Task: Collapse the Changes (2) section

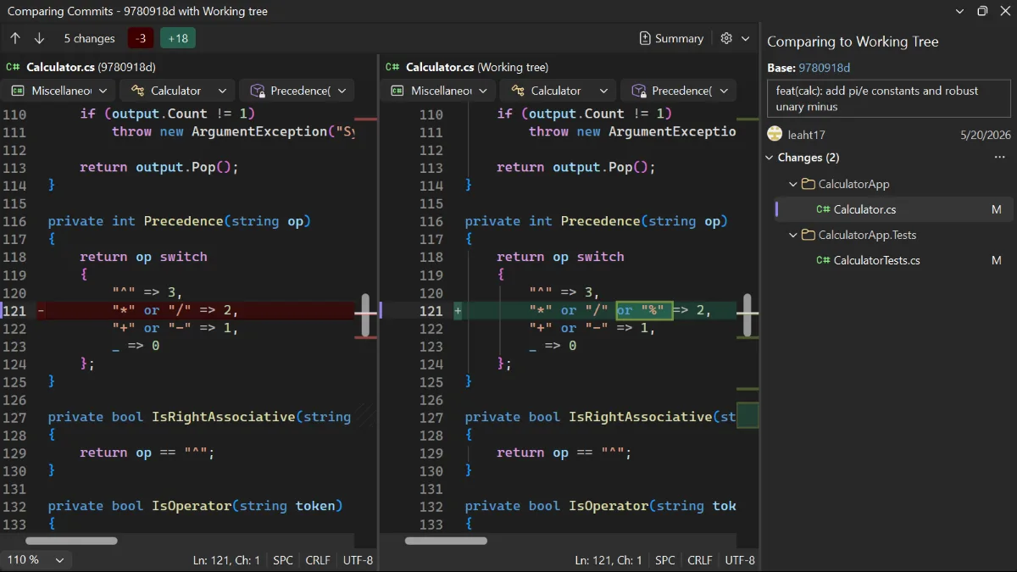Action: pyautogui.click(x=770, y=158)
